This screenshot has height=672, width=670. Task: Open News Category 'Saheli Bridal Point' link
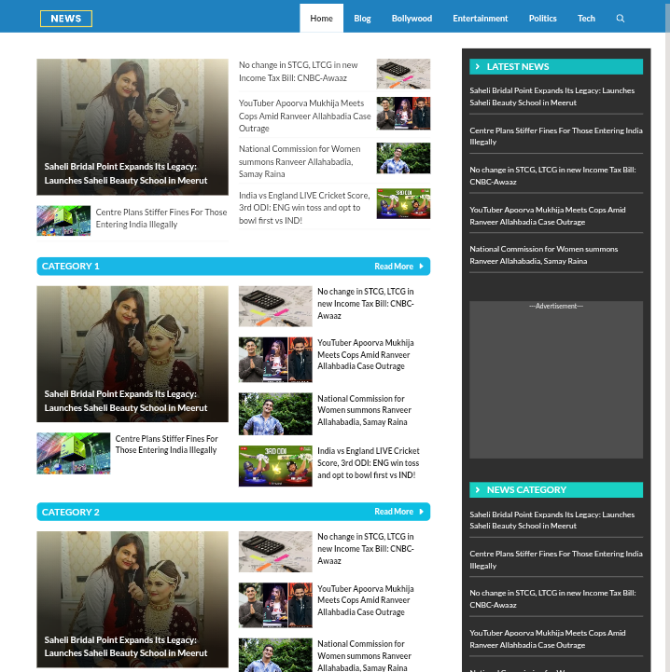[552, 520]
